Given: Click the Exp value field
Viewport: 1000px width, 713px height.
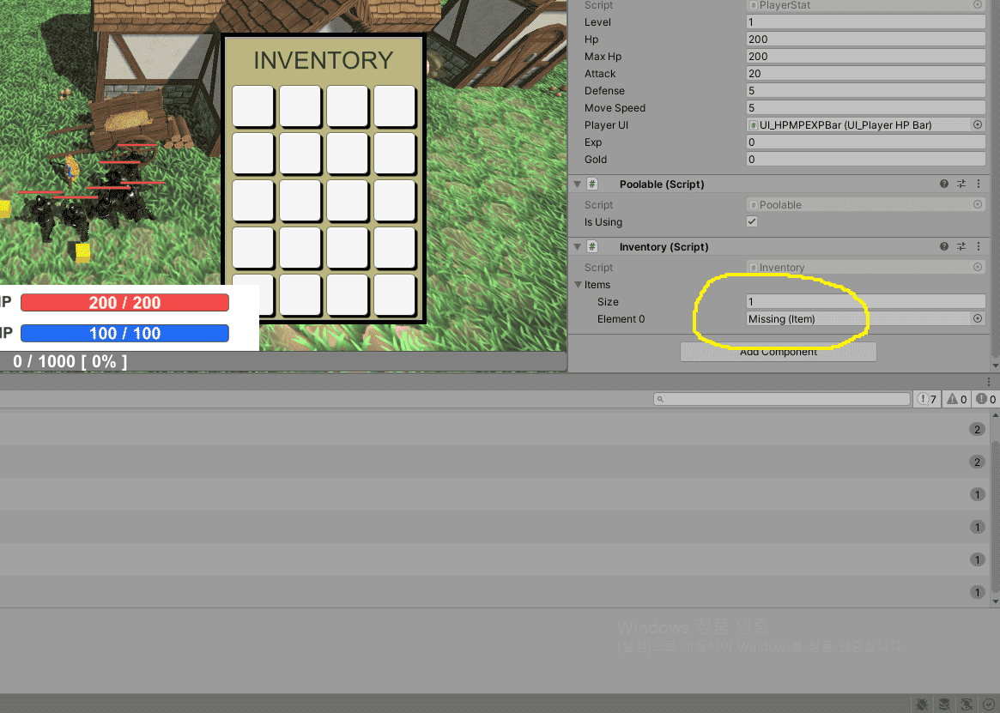Looking at the screenshot, I should [865, 142].
